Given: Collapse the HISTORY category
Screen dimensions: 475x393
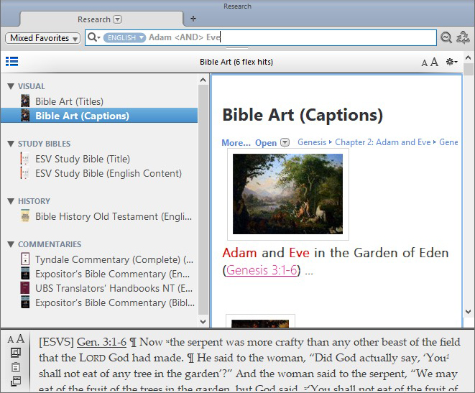Looking at the screenshot, I should click(x=11, y=201).
